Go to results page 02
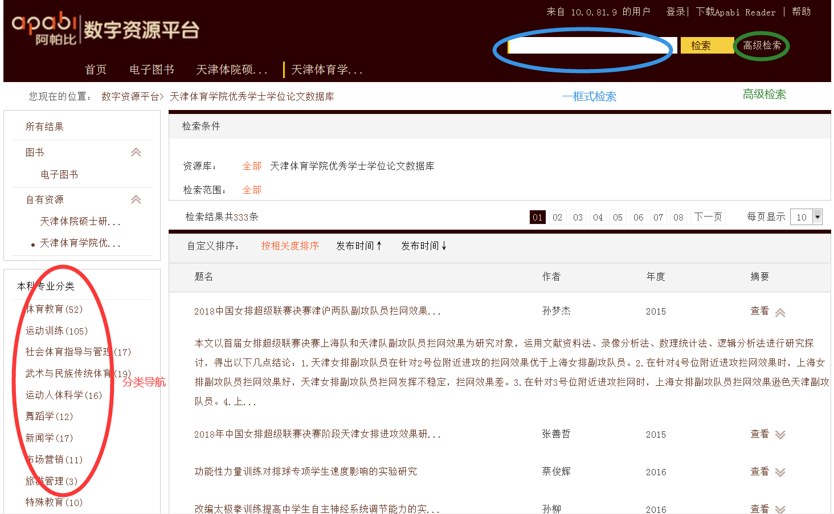Viewport: 834px width, 514px height. point(557,217)
